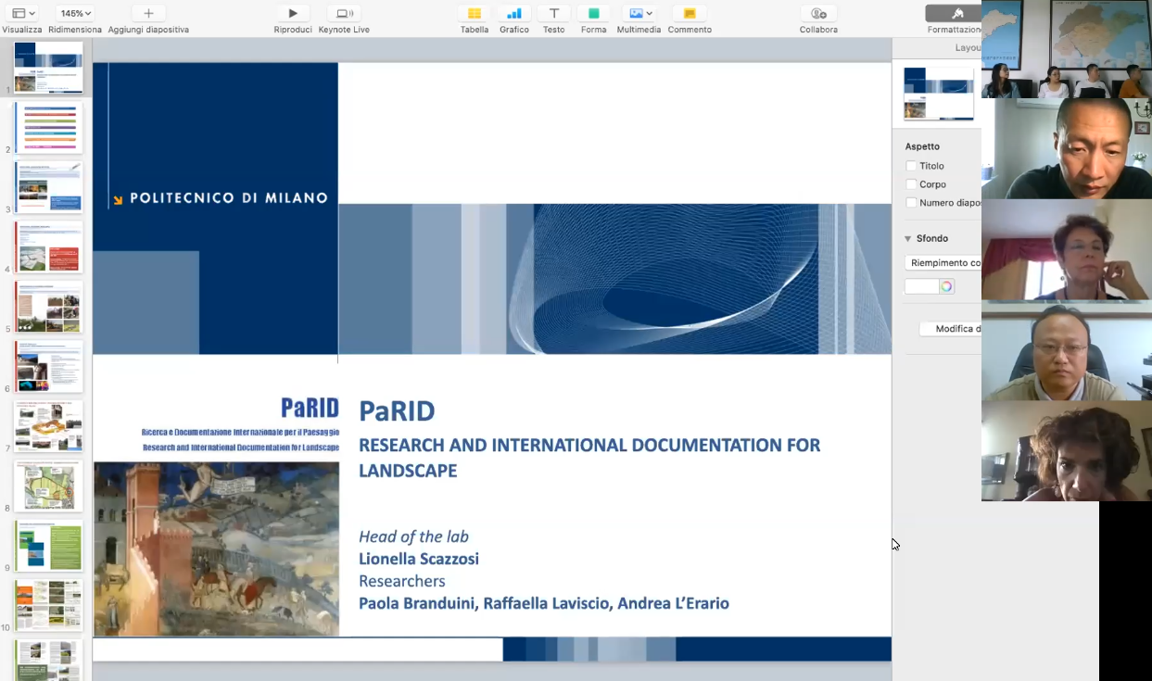The width and height of the screenshot is (1152, 681).
Task: Insert a shape using Forma
Action: 594,14
